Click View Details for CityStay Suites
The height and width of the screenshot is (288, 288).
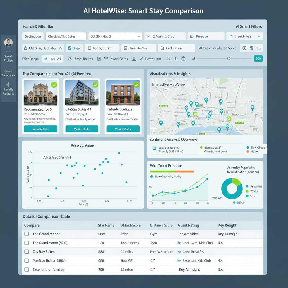[82, 129]
